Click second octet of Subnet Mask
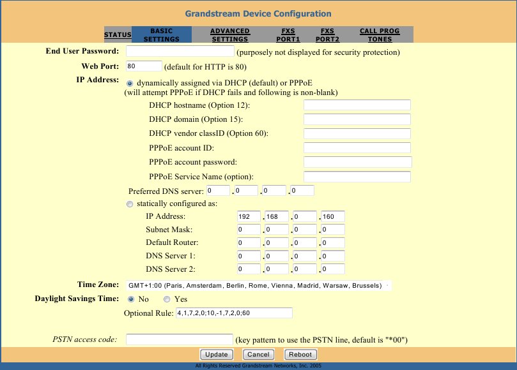517x370 pixels. coord(277,230)
